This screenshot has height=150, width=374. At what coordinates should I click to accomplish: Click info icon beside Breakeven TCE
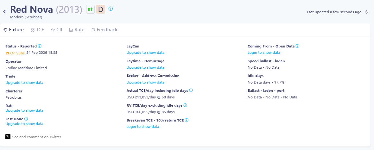[x=187, y=120]
